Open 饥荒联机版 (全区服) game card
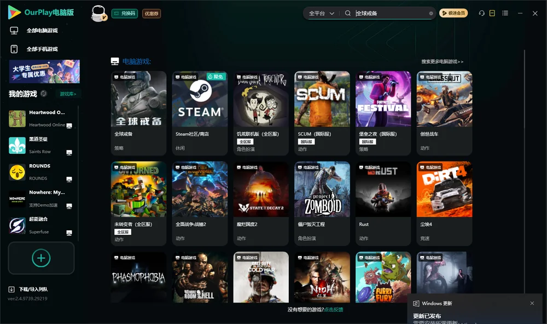 [261, 113]
